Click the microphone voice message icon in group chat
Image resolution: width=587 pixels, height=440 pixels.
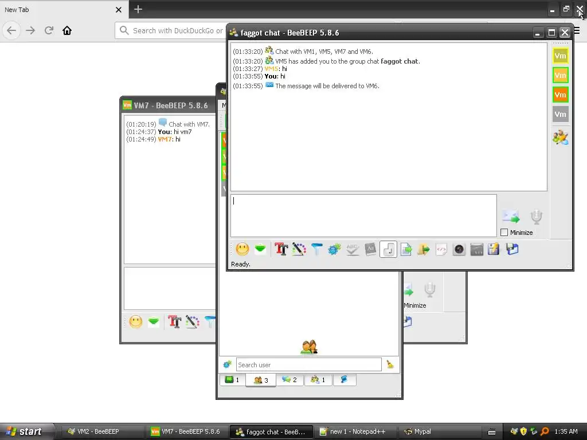tap(536, 217)
